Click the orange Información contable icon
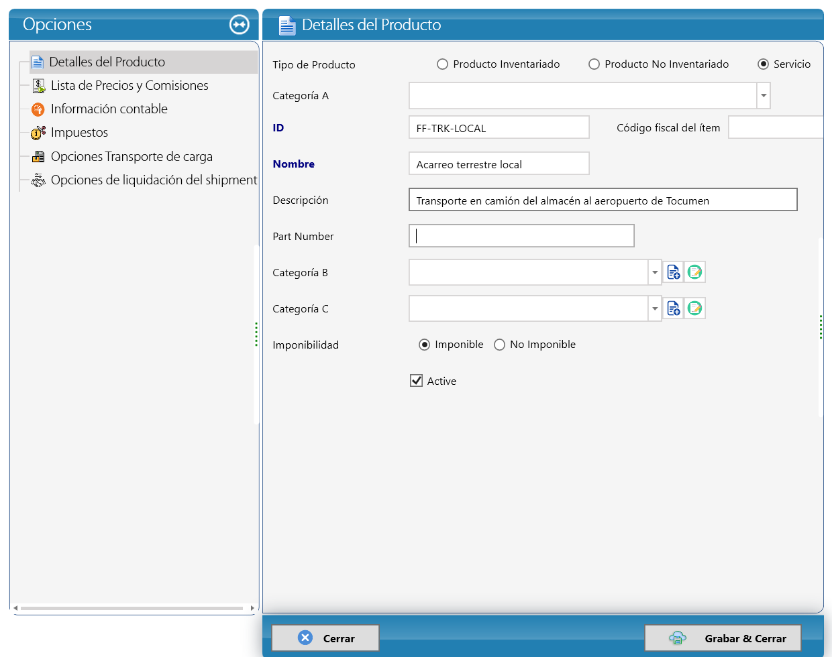 38,109
